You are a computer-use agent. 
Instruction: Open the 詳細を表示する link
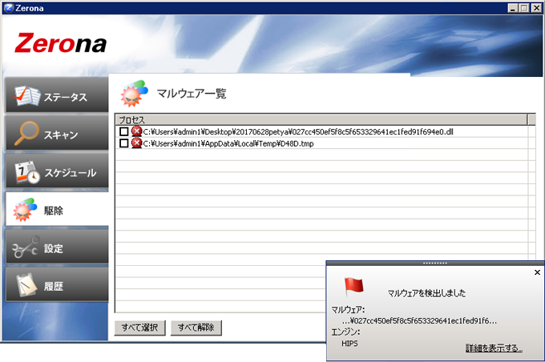494,348
